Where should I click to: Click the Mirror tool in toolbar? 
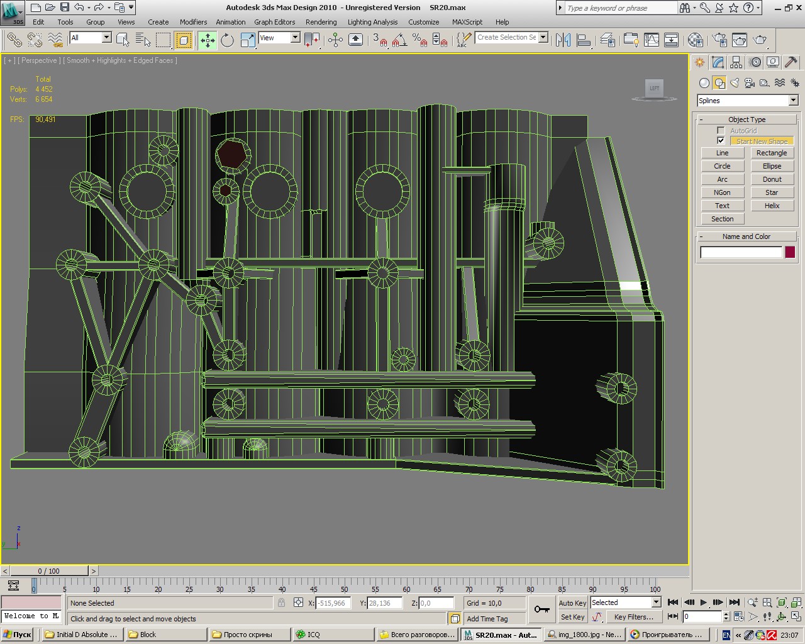click(x=563, y=40)
